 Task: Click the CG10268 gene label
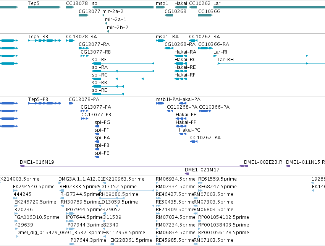click(175, 11)
